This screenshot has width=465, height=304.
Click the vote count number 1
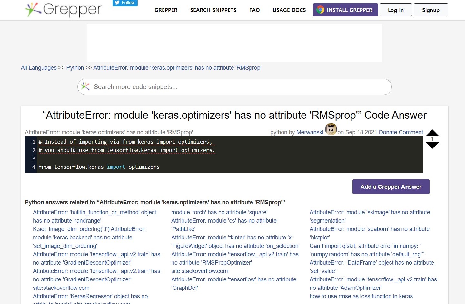(432, 139)
